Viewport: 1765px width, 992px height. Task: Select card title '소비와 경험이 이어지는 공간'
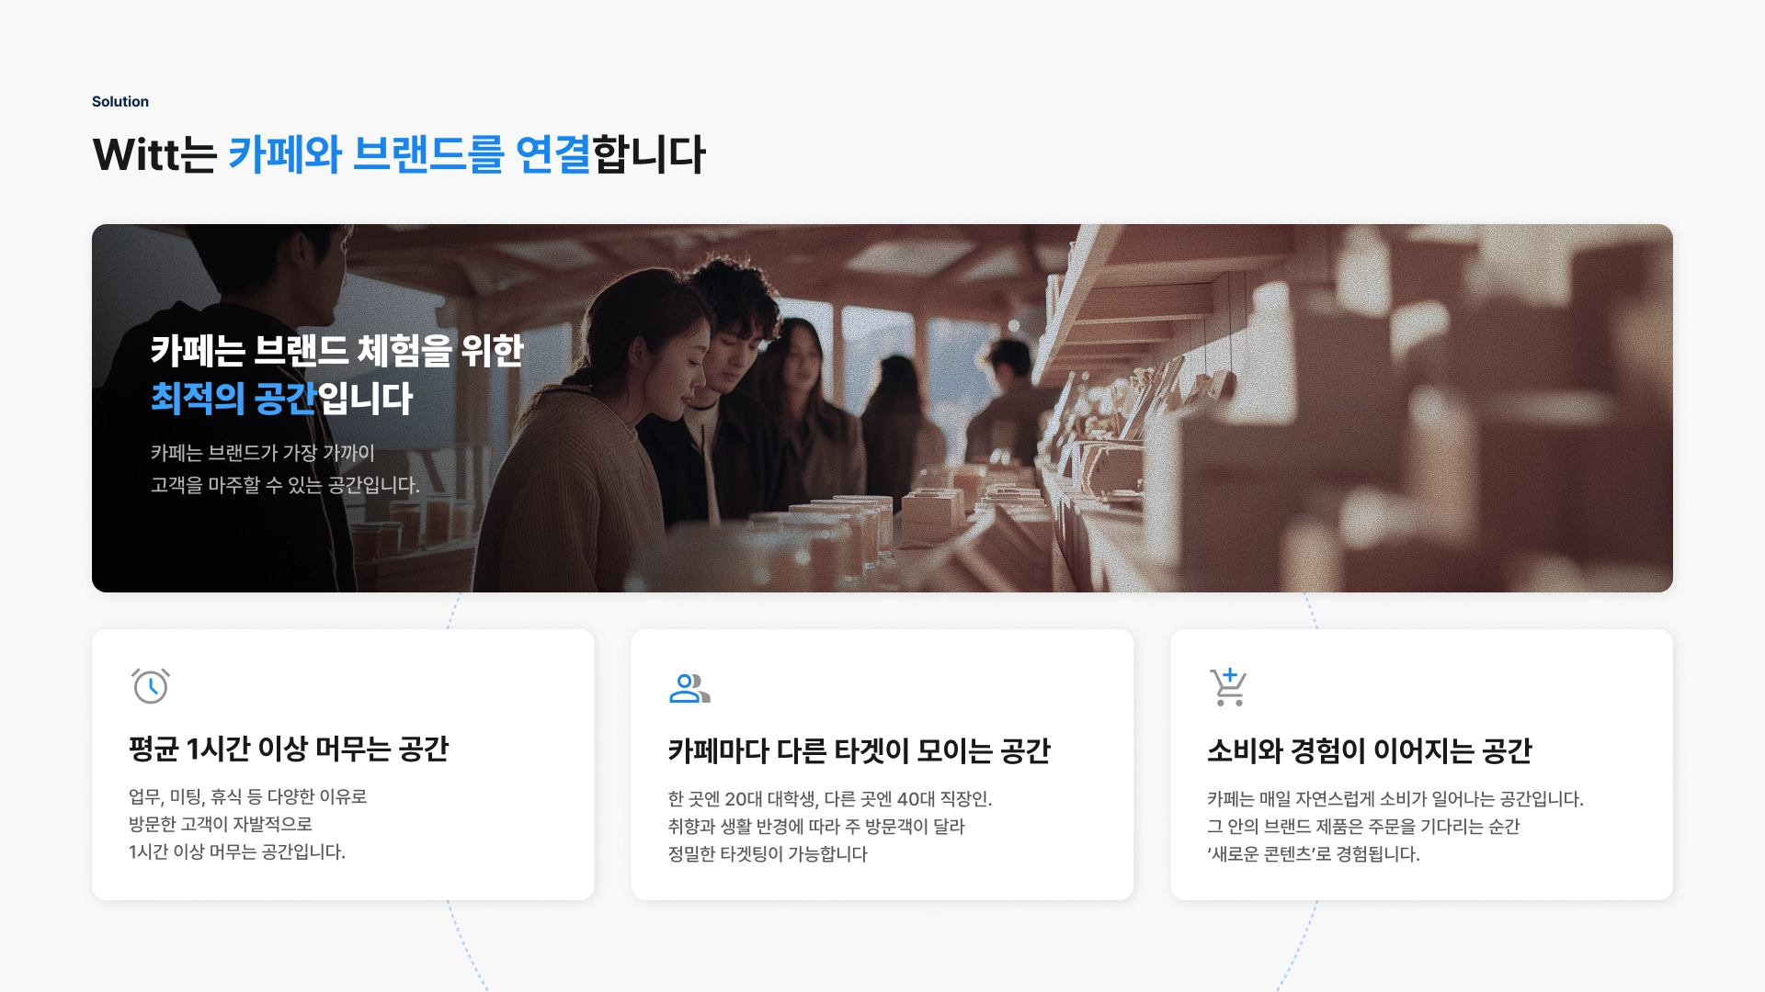tap(1370, 750)
